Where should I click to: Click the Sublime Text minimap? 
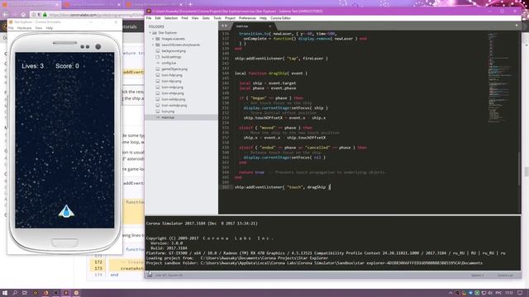(500, 78)
